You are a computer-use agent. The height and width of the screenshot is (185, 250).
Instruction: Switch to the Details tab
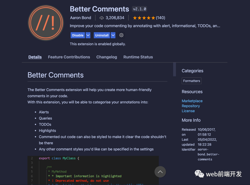click(x=35, y=57)
